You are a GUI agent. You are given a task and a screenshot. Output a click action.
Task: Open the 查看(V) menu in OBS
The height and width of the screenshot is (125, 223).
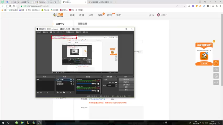(52, 32)
